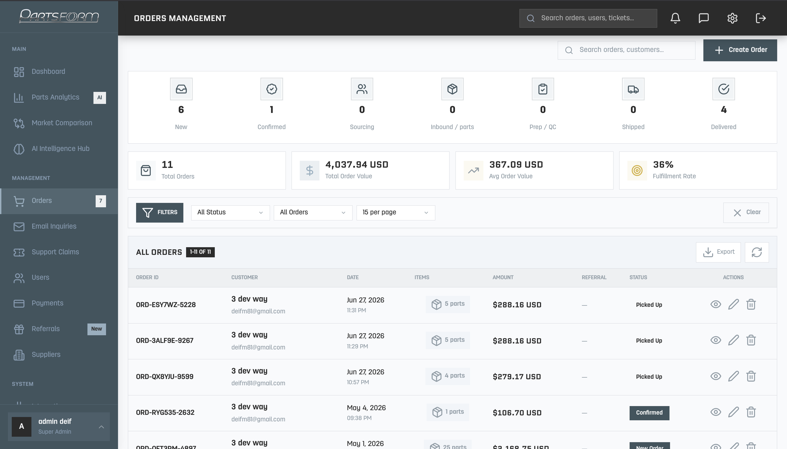This screenshot has height=449, width=787.
Task: Open Payments in sidebar
Action: tap(59, 304)
